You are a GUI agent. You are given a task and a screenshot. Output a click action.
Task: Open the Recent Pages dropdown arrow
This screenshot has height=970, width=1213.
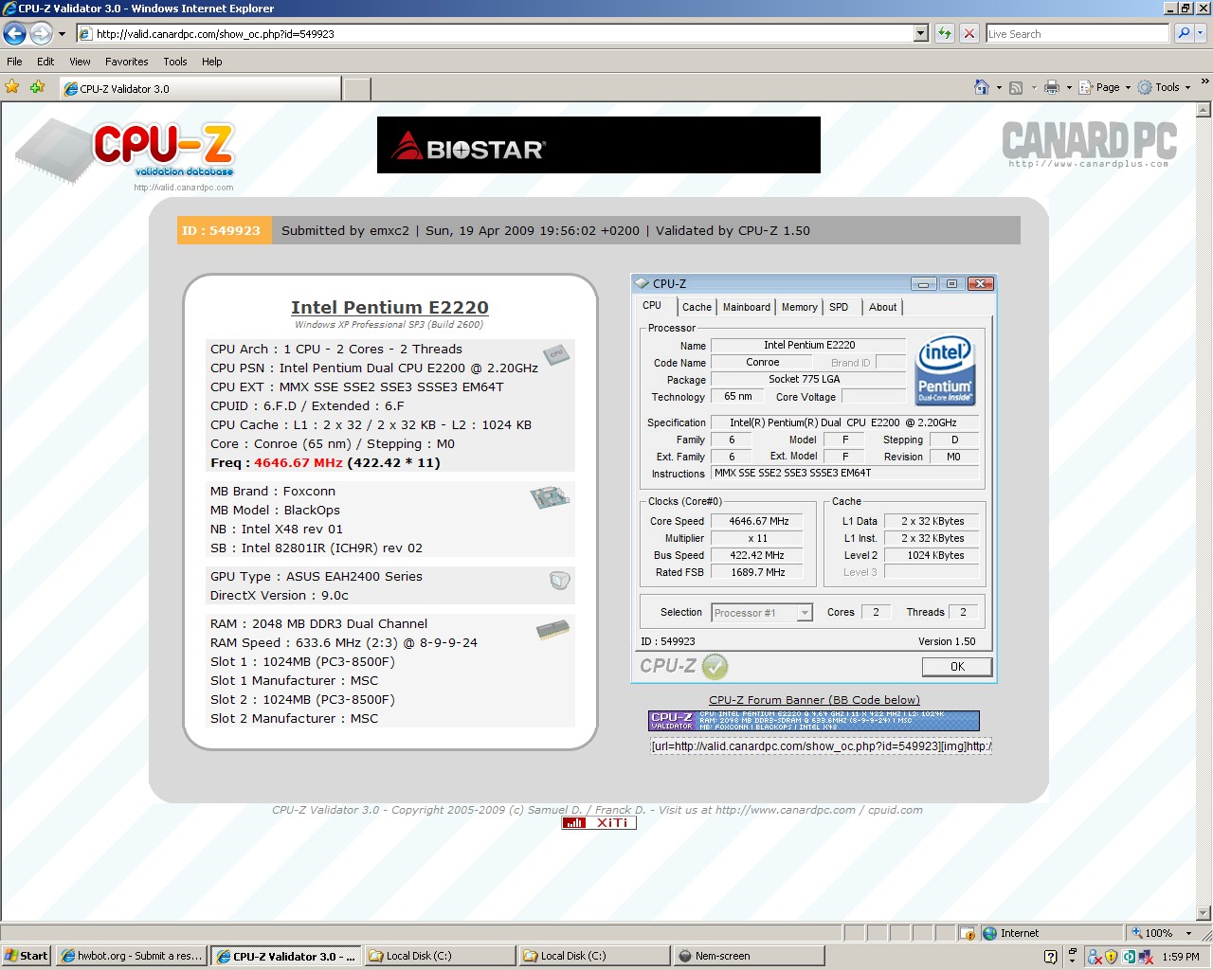62,34
